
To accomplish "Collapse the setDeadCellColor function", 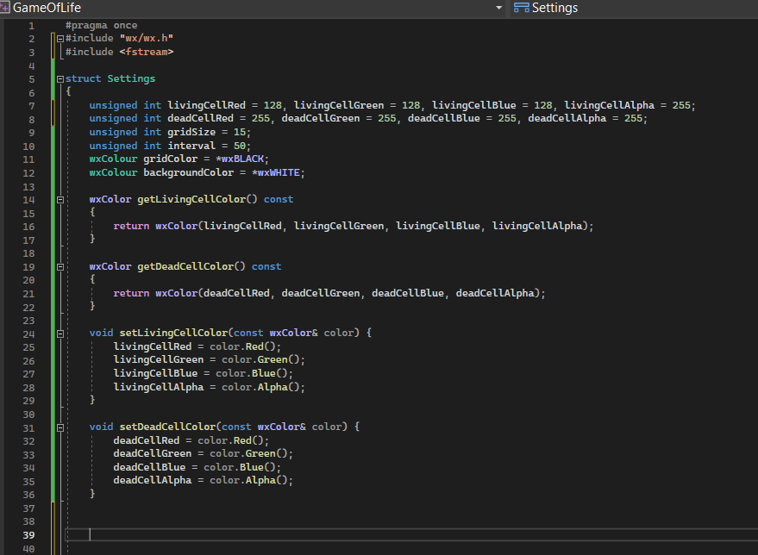I will (x=59, y=427).
